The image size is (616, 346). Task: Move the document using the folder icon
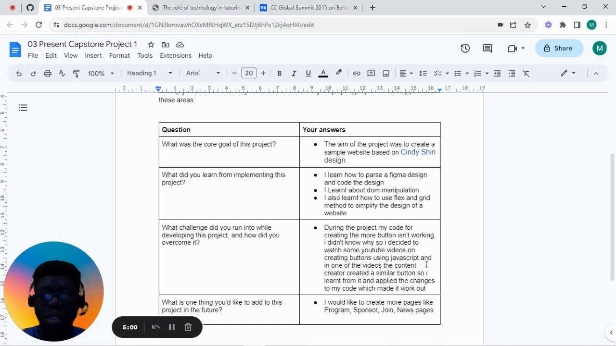pos(166,44)
